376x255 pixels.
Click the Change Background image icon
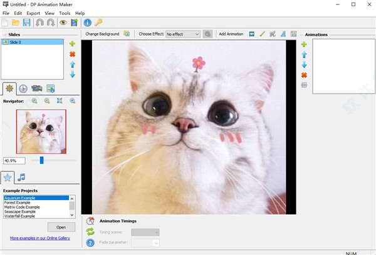(127, 34)
